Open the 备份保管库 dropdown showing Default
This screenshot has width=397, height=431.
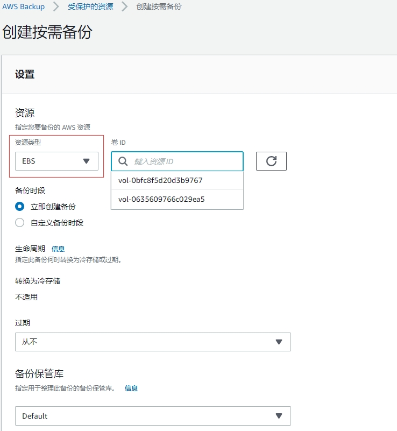[153, 416]
